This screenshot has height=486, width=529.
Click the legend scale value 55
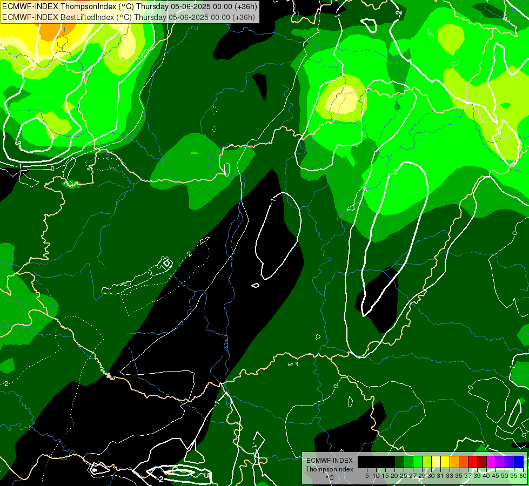click(514, 476)
